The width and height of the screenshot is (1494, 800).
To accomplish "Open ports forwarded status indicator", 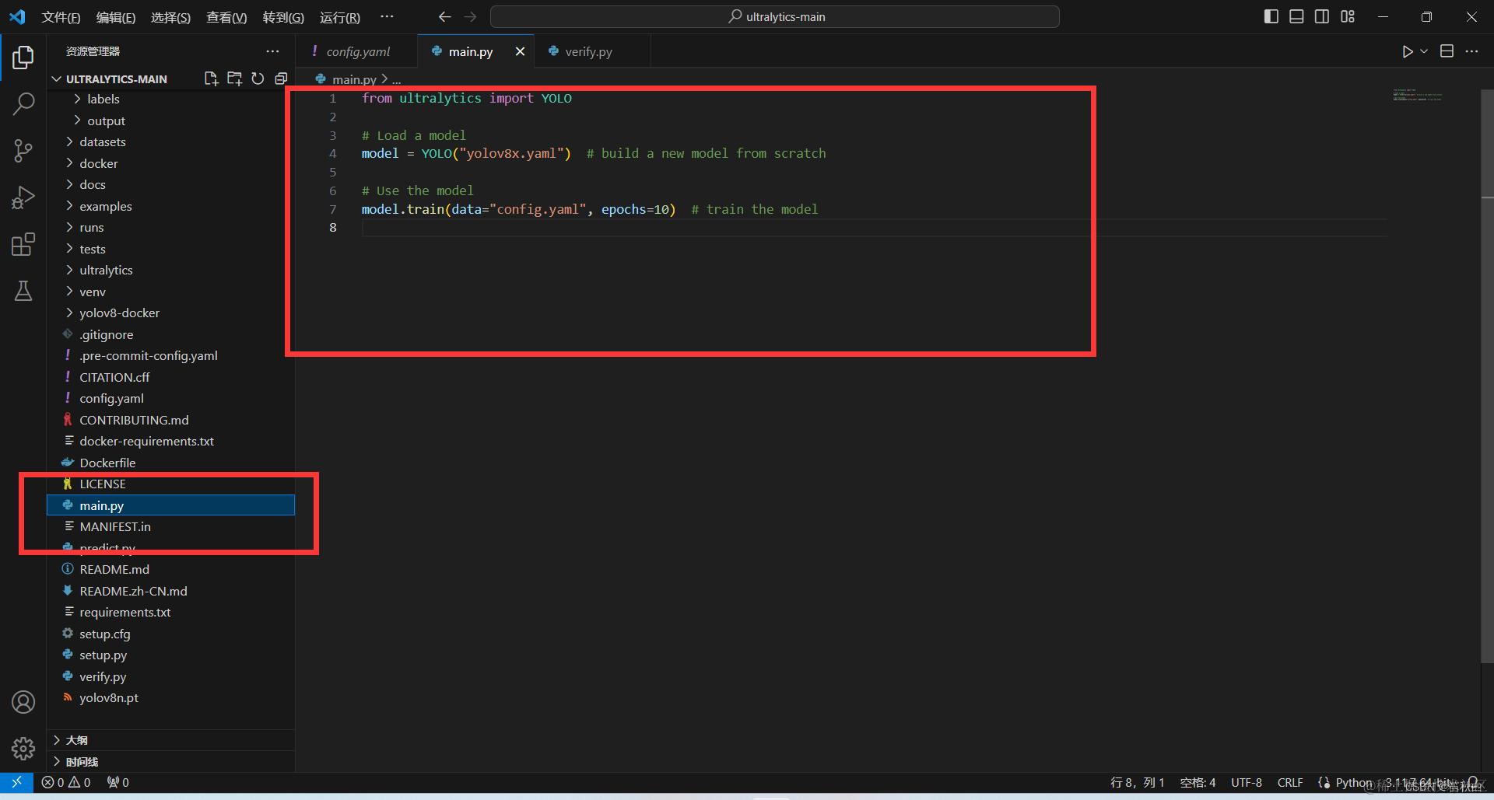I will coord(118,782).
